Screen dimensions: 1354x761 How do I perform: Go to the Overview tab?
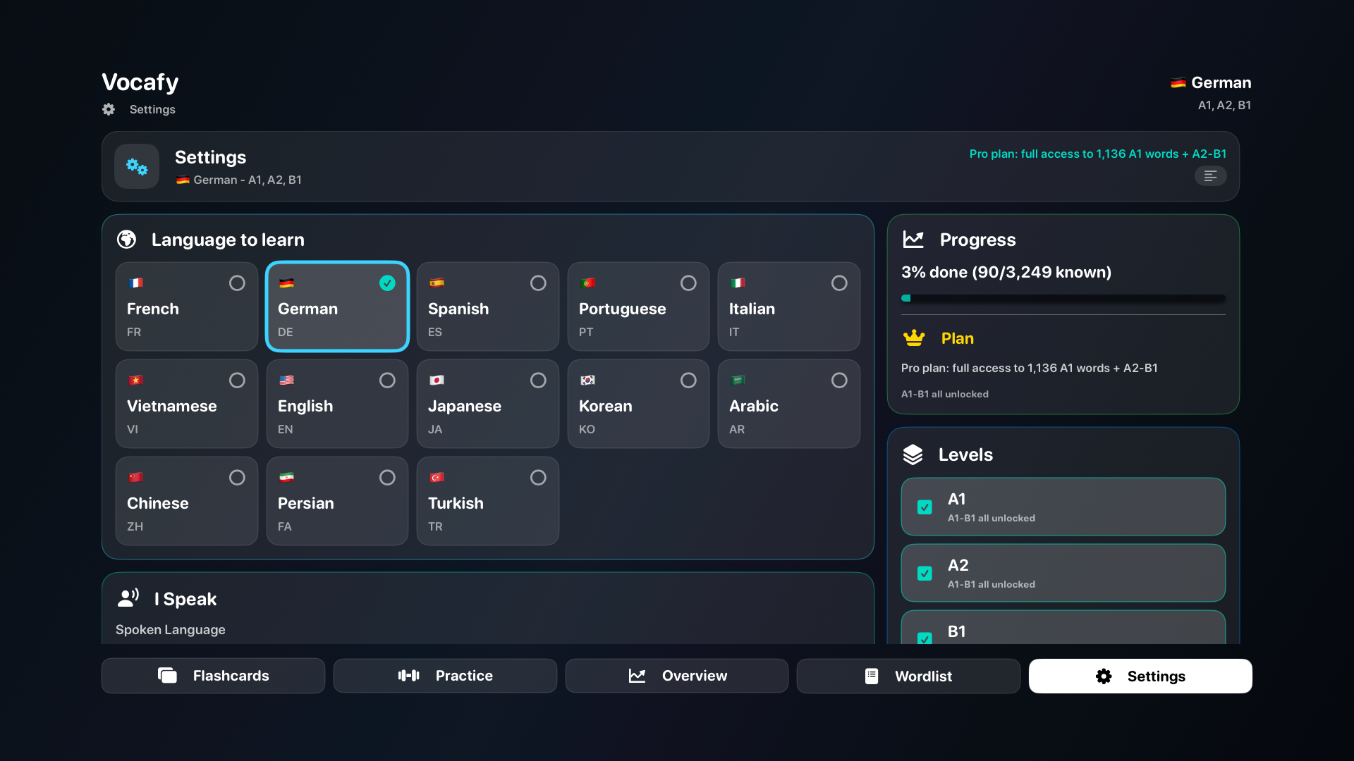[x=677, y=676]
